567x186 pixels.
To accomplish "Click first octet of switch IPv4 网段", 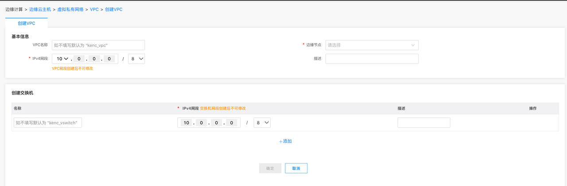I will pos(186,123).
